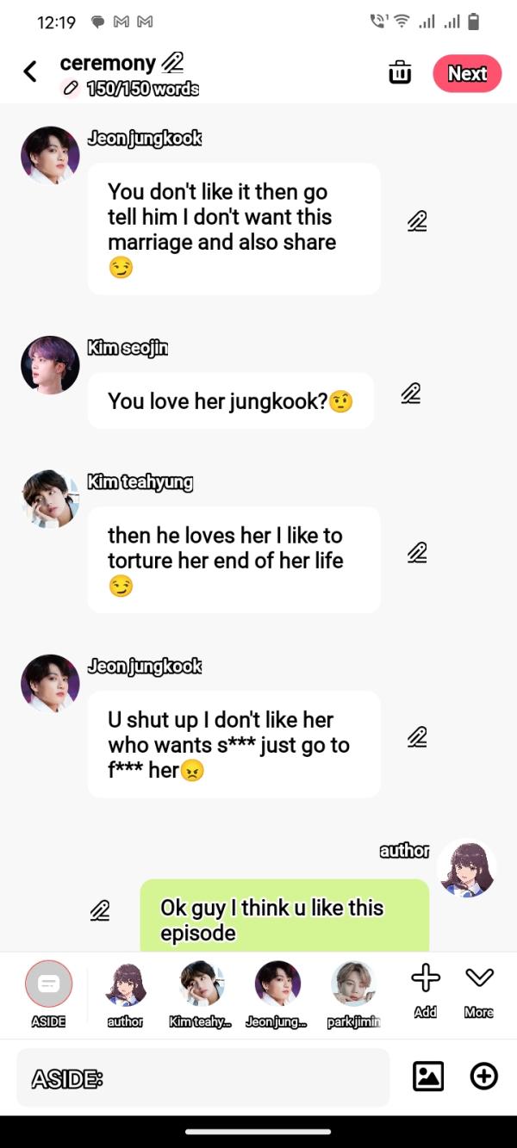517x1148 pixels.
Task: Focus the ASIDE text input field
Action: 203,1077
